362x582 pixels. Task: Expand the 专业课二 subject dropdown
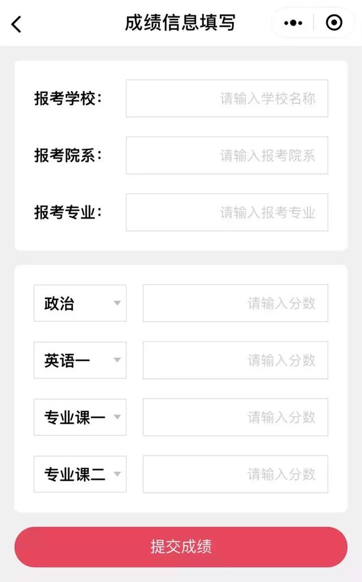pos(80,474)
